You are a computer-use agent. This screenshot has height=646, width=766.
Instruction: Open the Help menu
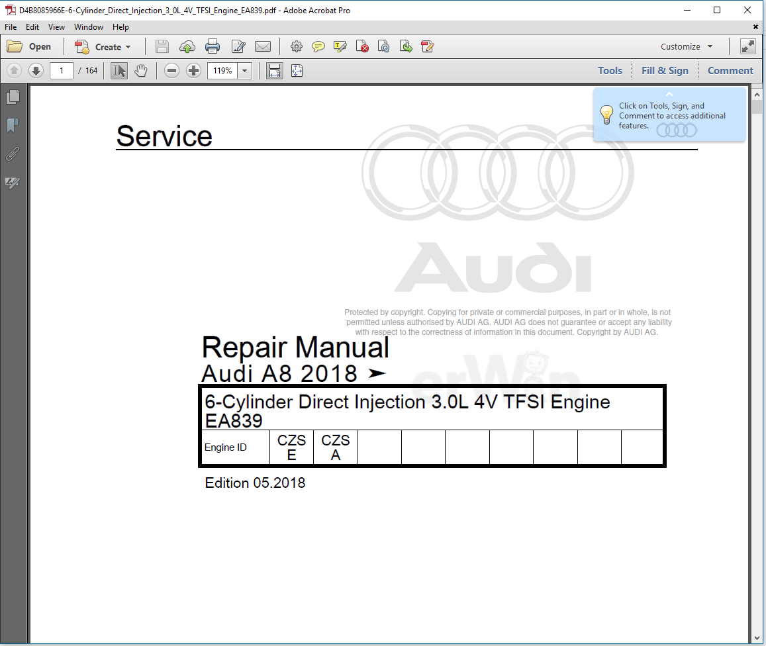tap(120, 27)
